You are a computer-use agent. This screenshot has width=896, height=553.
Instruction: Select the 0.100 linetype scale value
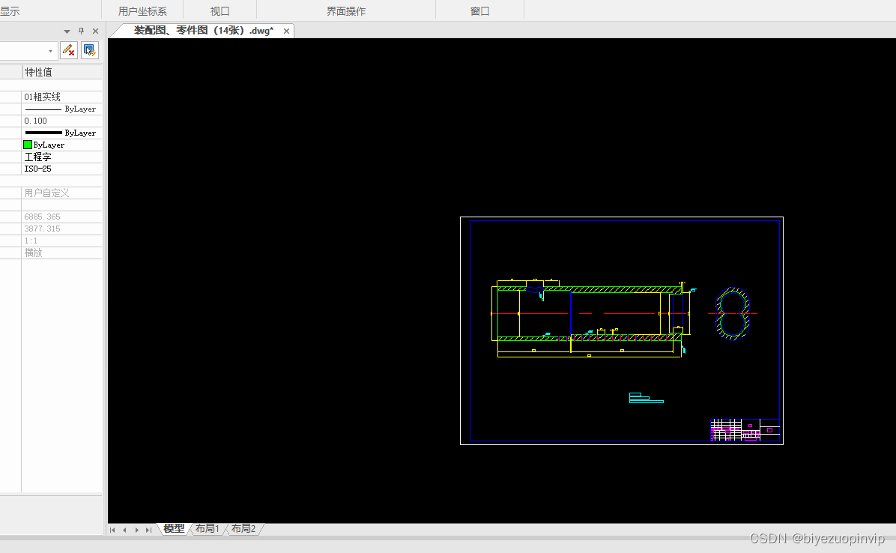61,121
